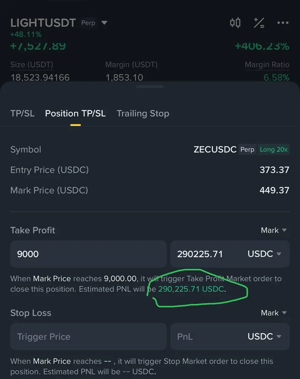Open the calculator plus-minus icon
Image resolution: width=300 pixels, height=379 pixels.
click(x=259, y=23)
